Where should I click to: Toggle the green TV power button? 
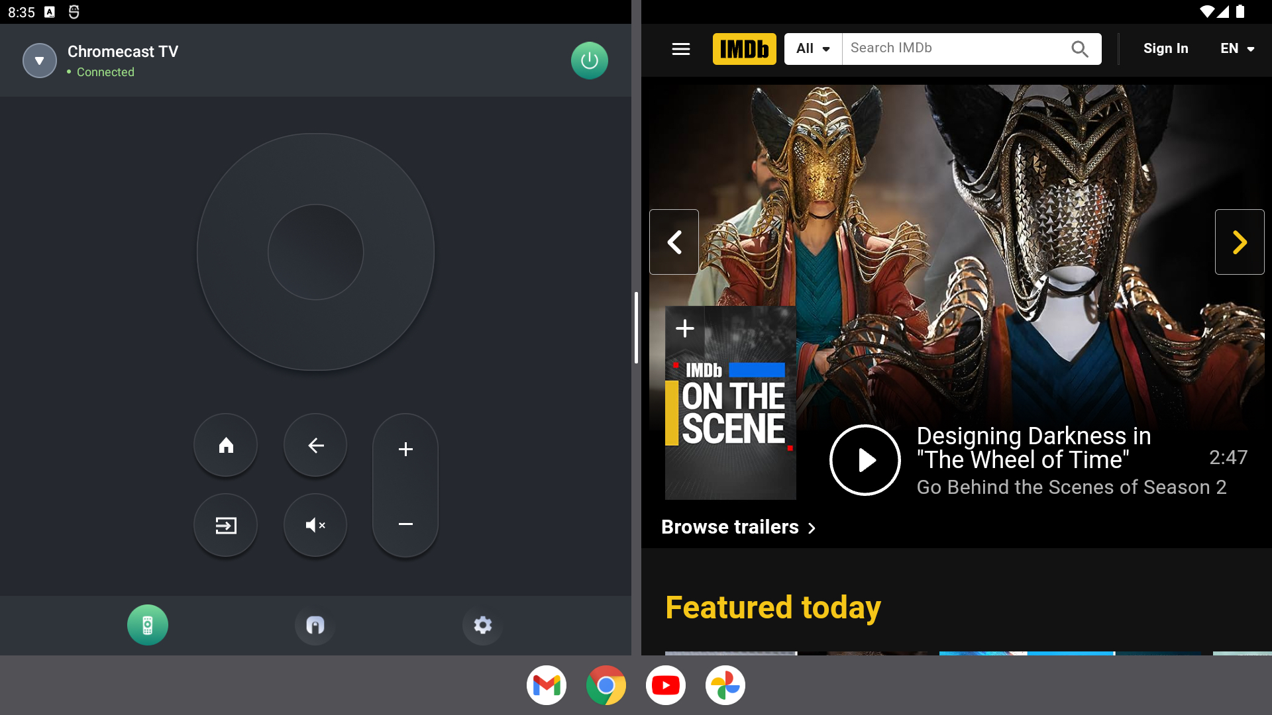click(x=589, y=61)
